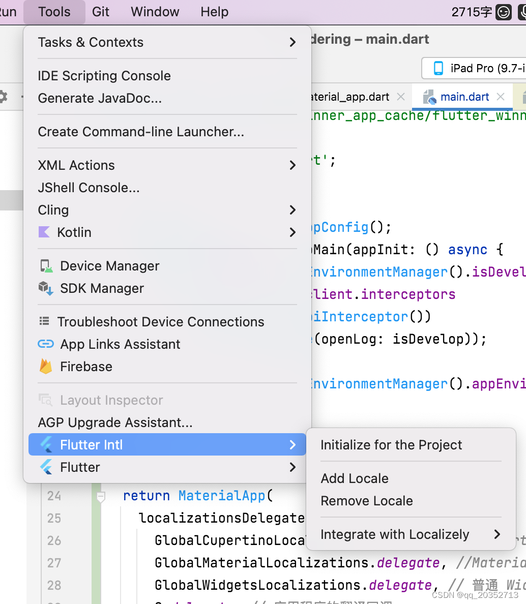
Task: Click the App Links Assistant chain icon
Action: point(45,344)
